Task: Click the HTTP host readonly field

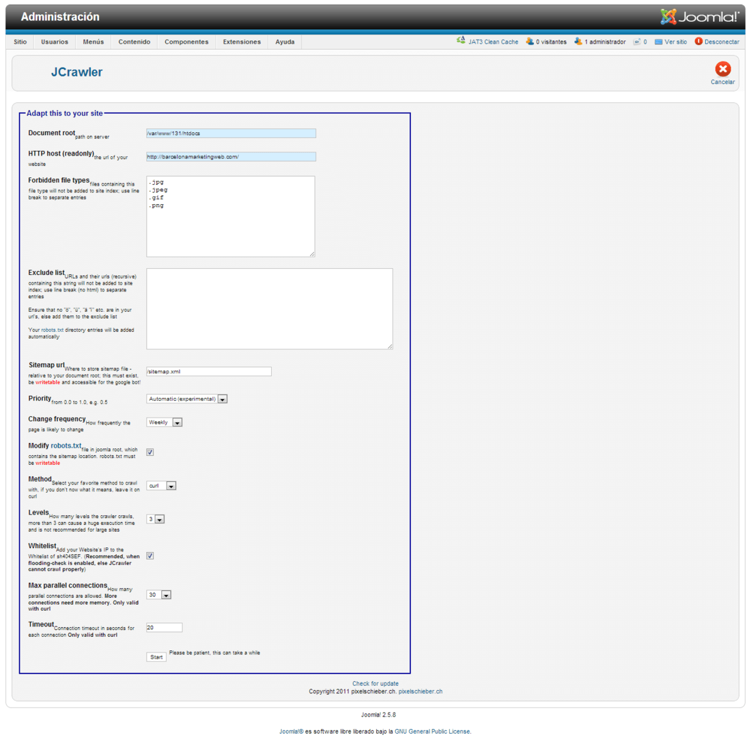Action: pyautogui.click(x=231, y=156)
